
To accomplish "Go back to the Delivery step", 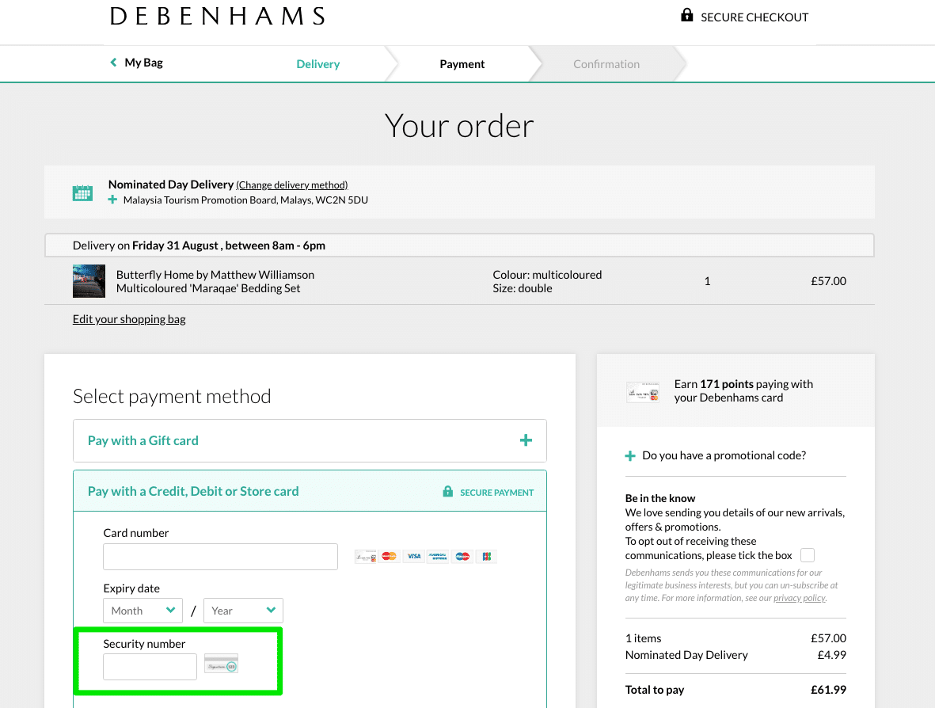I will pyautogui.click(x=317, y=64).
